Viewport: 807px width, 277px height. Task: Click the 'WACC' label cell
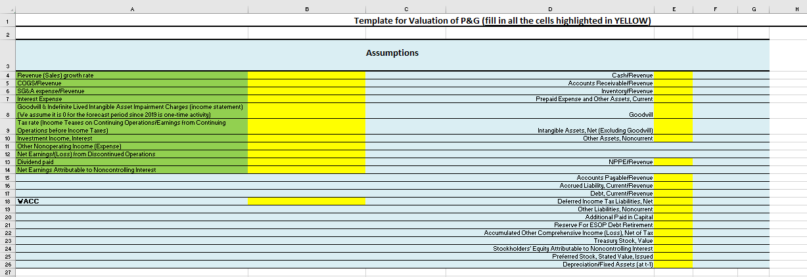click(x=131, y=202)
